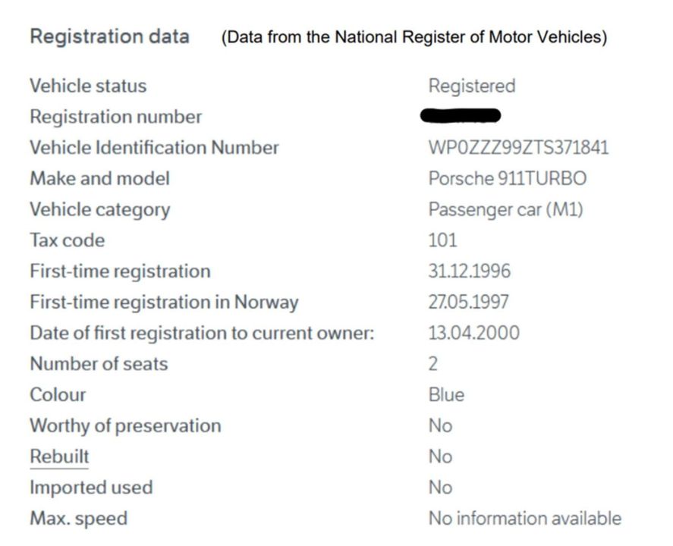Click the tax code value 101
Image resolution: width=673 pixels, height=546 pixels.
442,240
